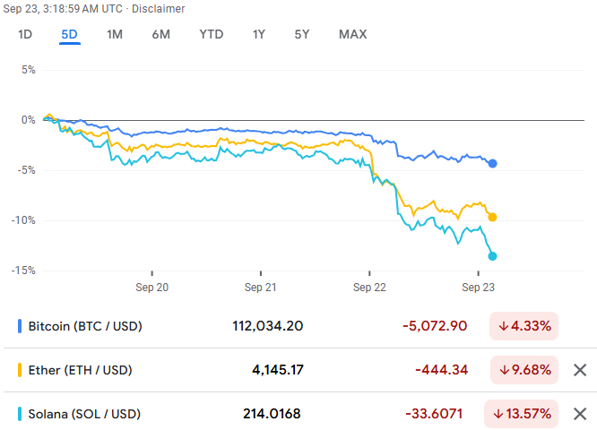Viewport: 597px width, 430px height.
Task: Select the 5D time range tab
Action: tap(70, 35)
